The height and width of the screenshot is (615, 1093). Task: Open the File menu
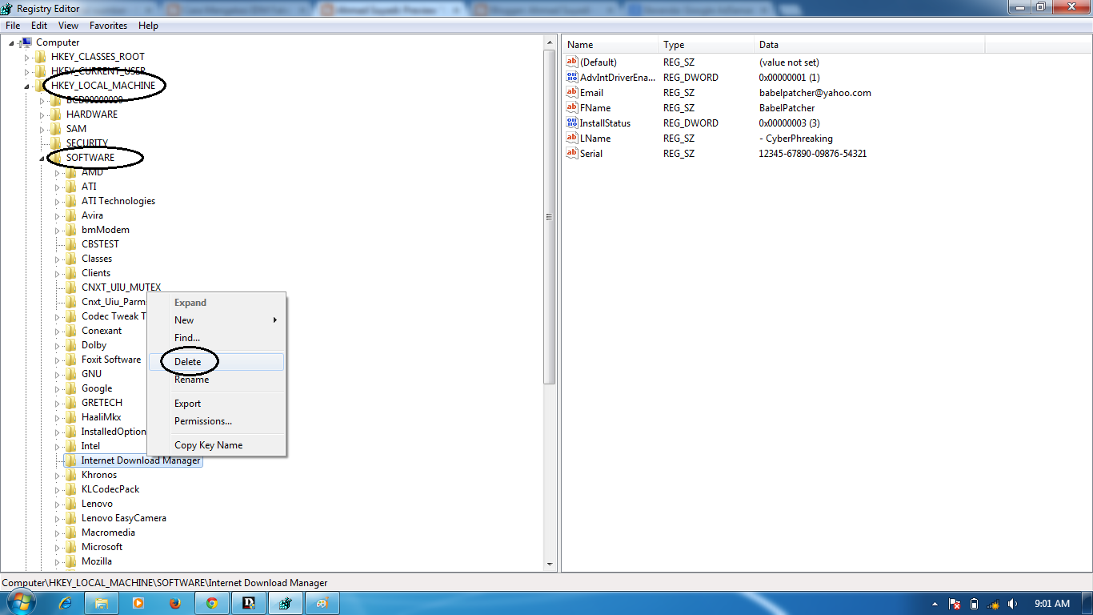[x=13, y=26]
